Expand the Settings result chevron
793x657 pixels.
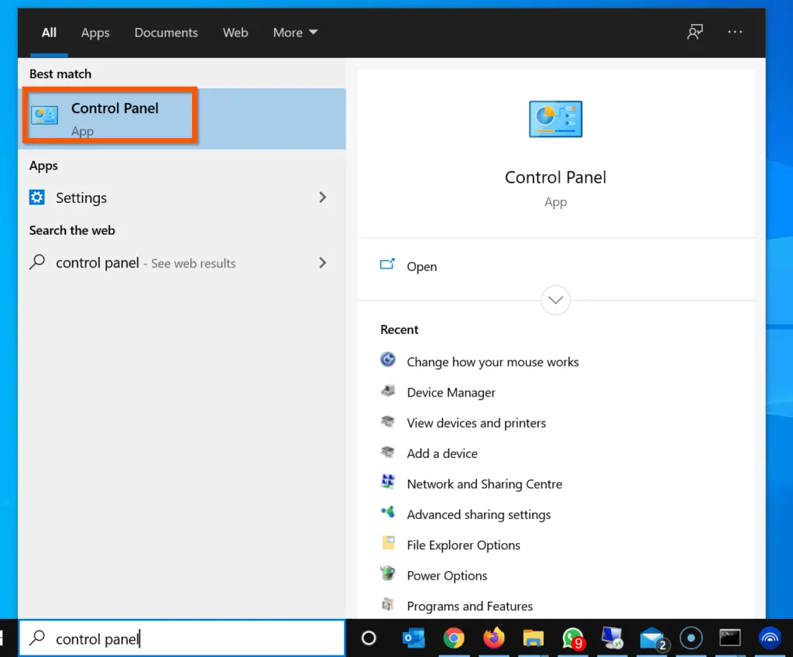(323, 198)
